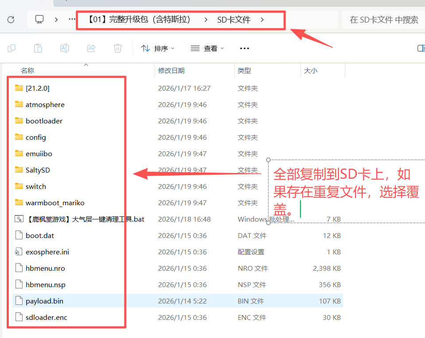The width and height of the screenshot is (425, 338).
Task: Select the Paste icon in the toolbar
Action: [38, 48]
